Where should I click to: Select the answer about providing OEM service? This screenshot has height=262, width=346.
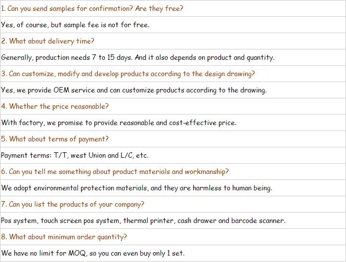point(133,90)
